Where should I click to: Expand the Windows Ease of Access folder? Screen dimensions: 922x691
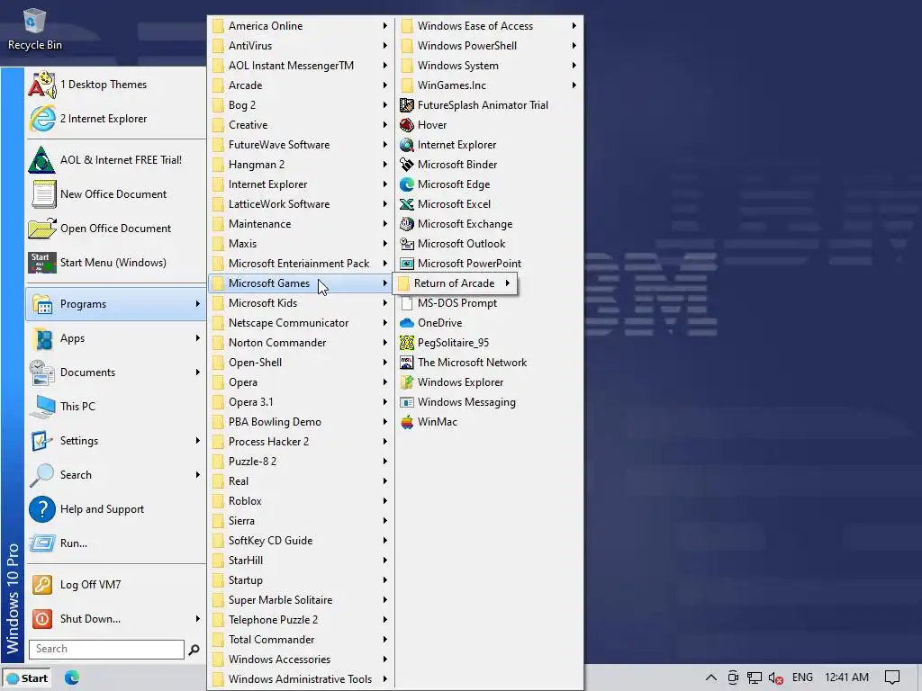(489, 26)
